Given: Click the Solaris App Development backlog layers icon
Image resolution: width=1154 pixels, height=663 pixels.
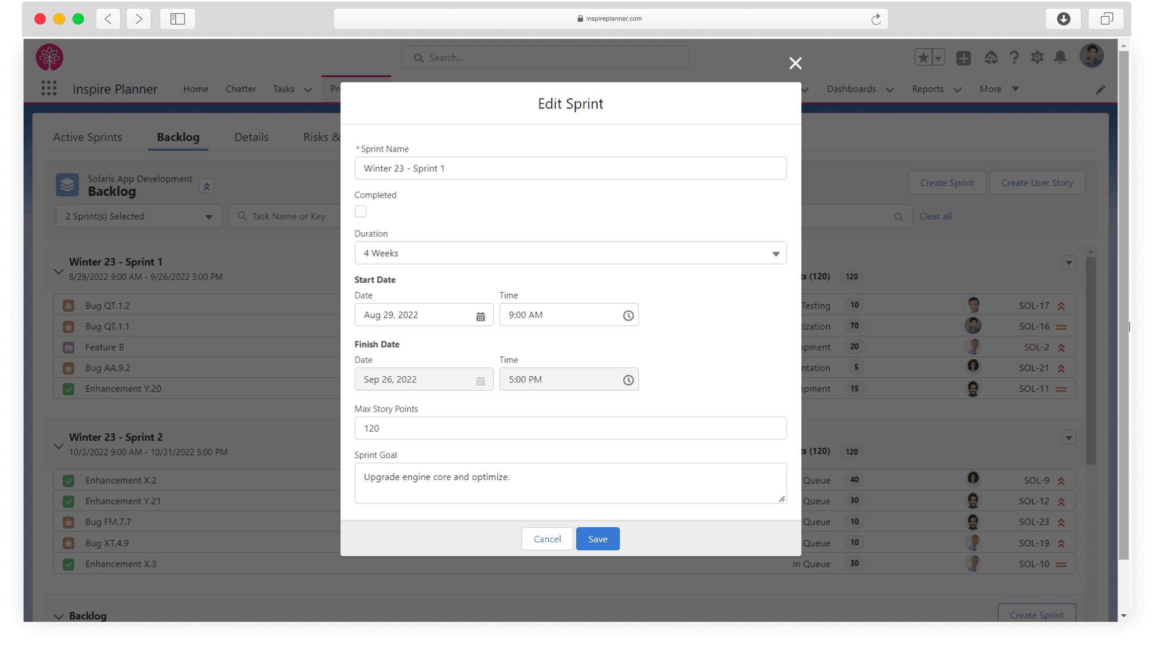Looking at the screenshot, I should coord(67,185).
